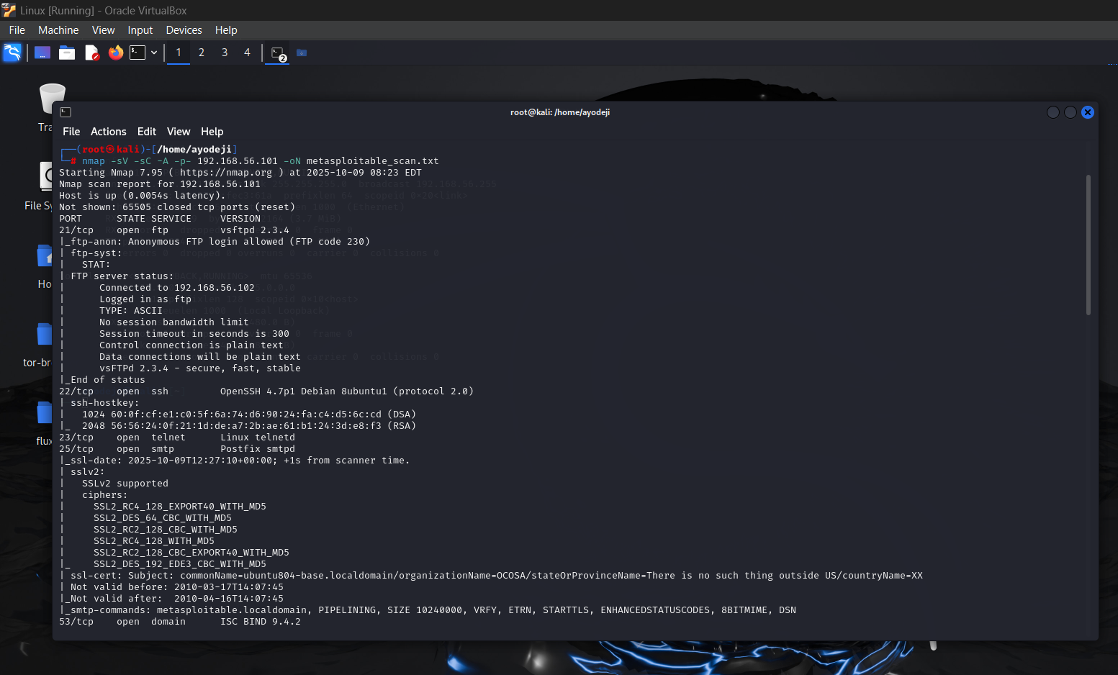Click the VirtualBox window title icon

click(x=9, y=10)
